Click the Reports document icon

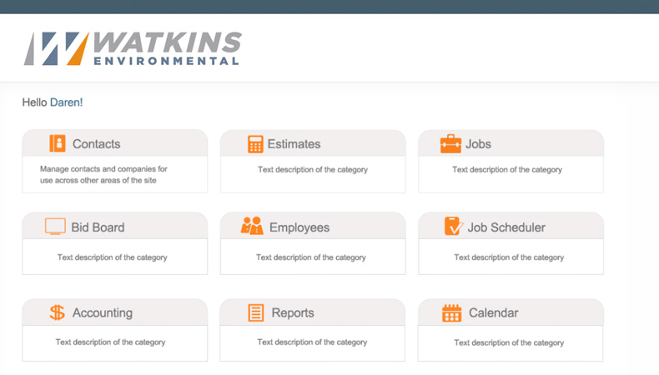pyautogui.click(x=256, y=312)
